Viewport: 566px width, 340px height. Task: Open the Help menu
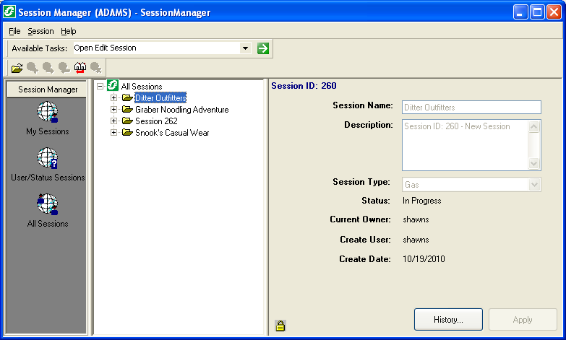tap(68, 31)
